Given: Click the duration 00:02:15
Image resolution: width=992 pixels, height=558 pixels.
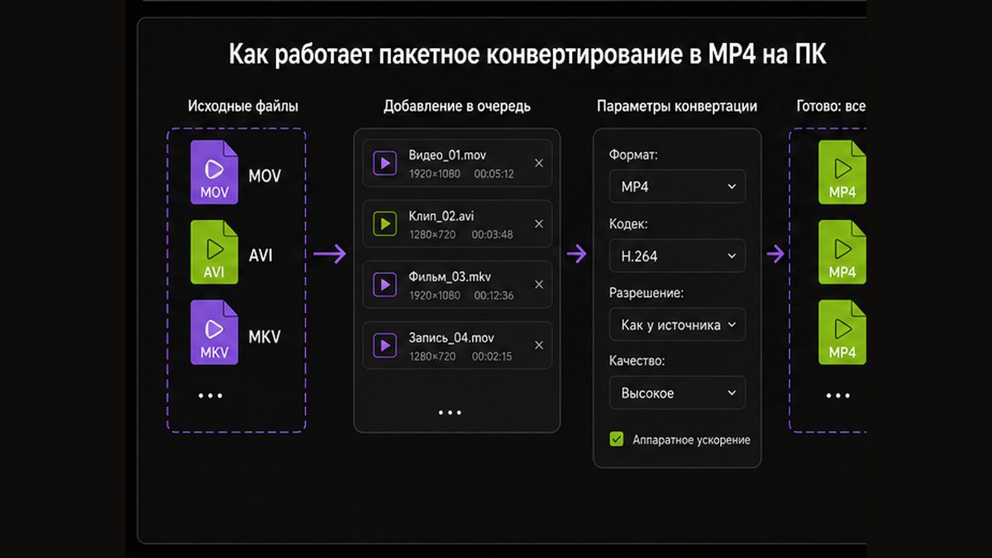Looking at the screenshot, I should tap(494, 356).
